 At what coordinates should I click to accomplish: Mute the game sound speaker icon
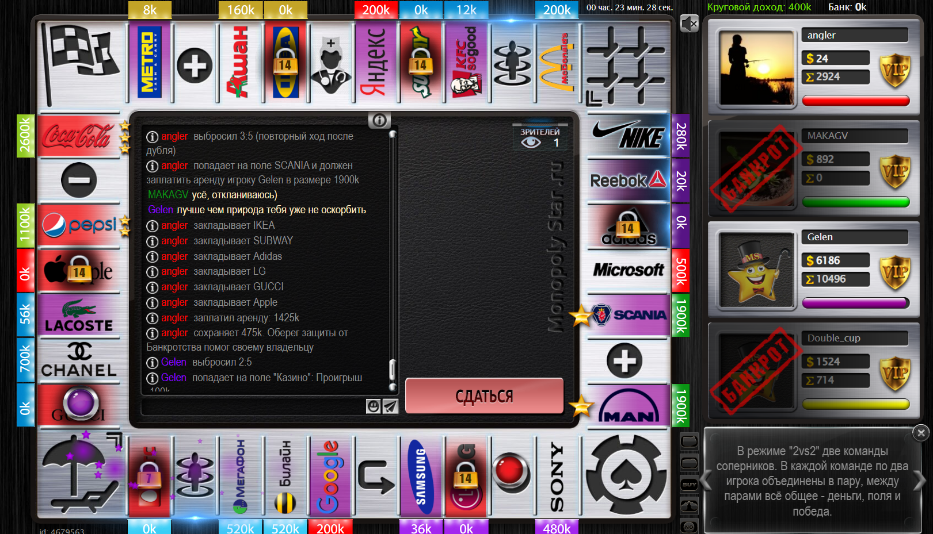tap(689, 24)
